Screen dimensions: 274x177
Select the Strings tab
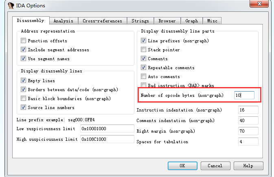(x=140, y=21)
